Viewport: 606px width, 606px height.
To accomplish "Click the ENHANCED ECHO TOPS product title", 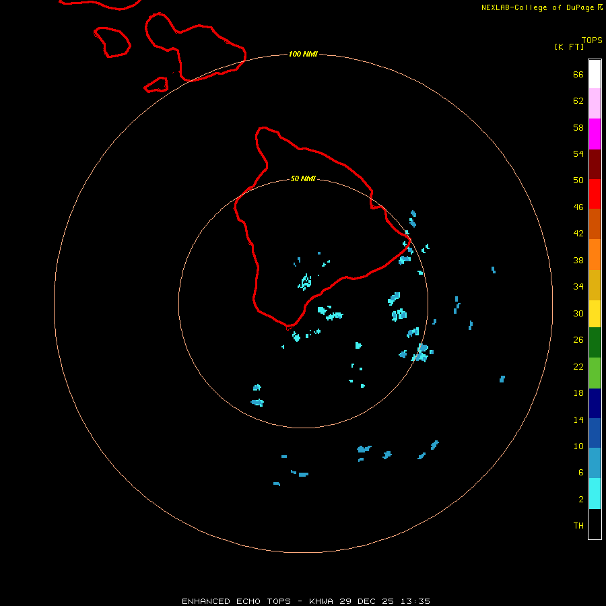I will coord(236,601).
